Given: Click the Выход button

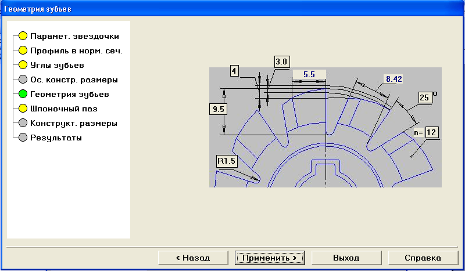Looking at the screenshot, I should [x=346, y=258].
